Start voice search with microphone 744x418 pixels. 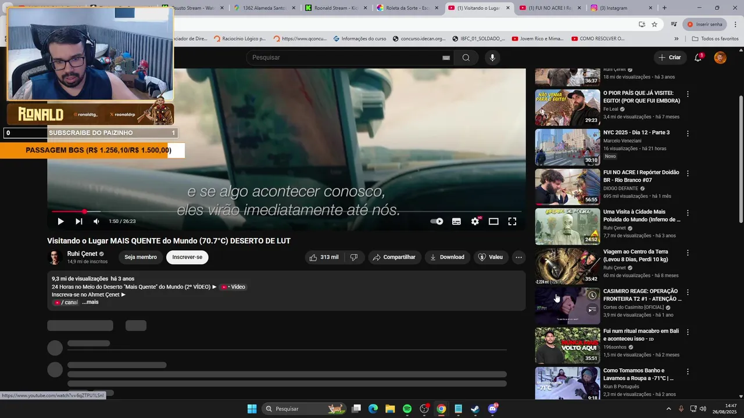point(492,57)
